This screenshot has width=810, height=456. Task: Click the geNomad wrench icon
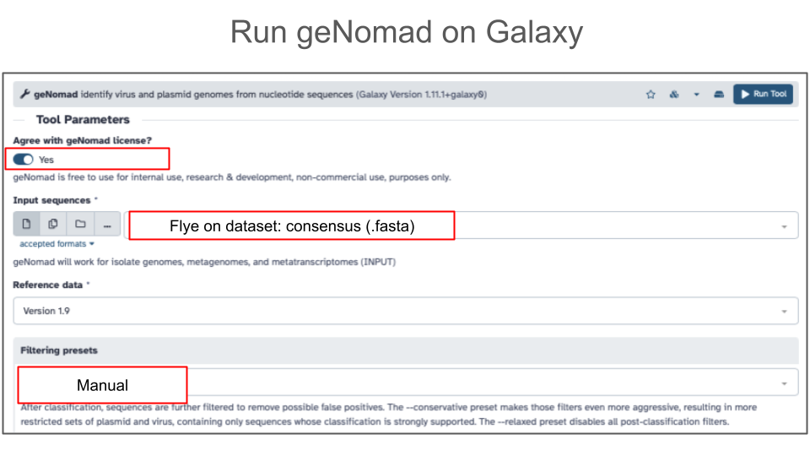tap(25, 95)
